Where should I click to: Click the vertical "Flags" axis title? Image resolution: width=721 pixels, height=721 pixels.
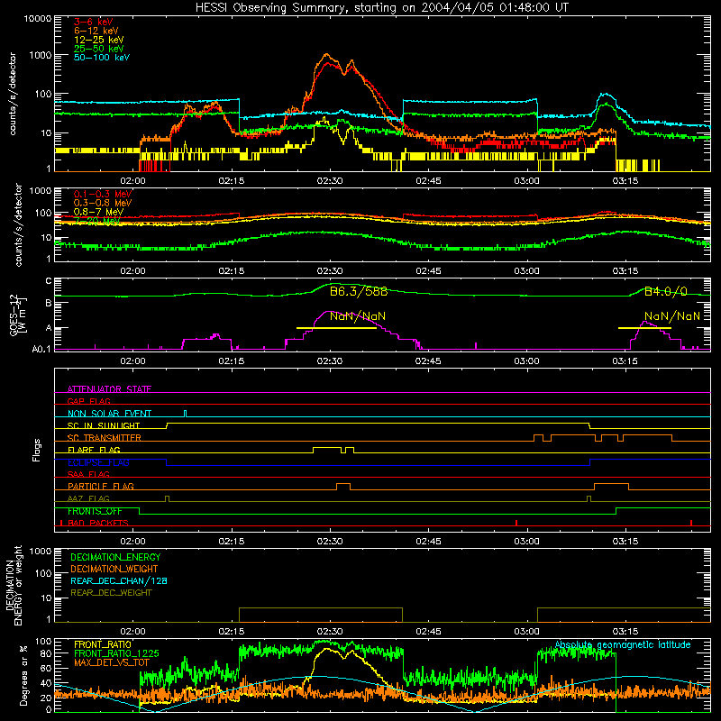click(37, 450)
